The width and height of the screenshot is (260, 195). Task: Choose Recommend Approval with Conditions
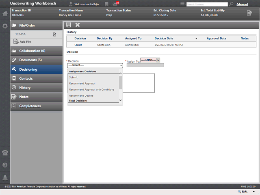click(92, 89)
